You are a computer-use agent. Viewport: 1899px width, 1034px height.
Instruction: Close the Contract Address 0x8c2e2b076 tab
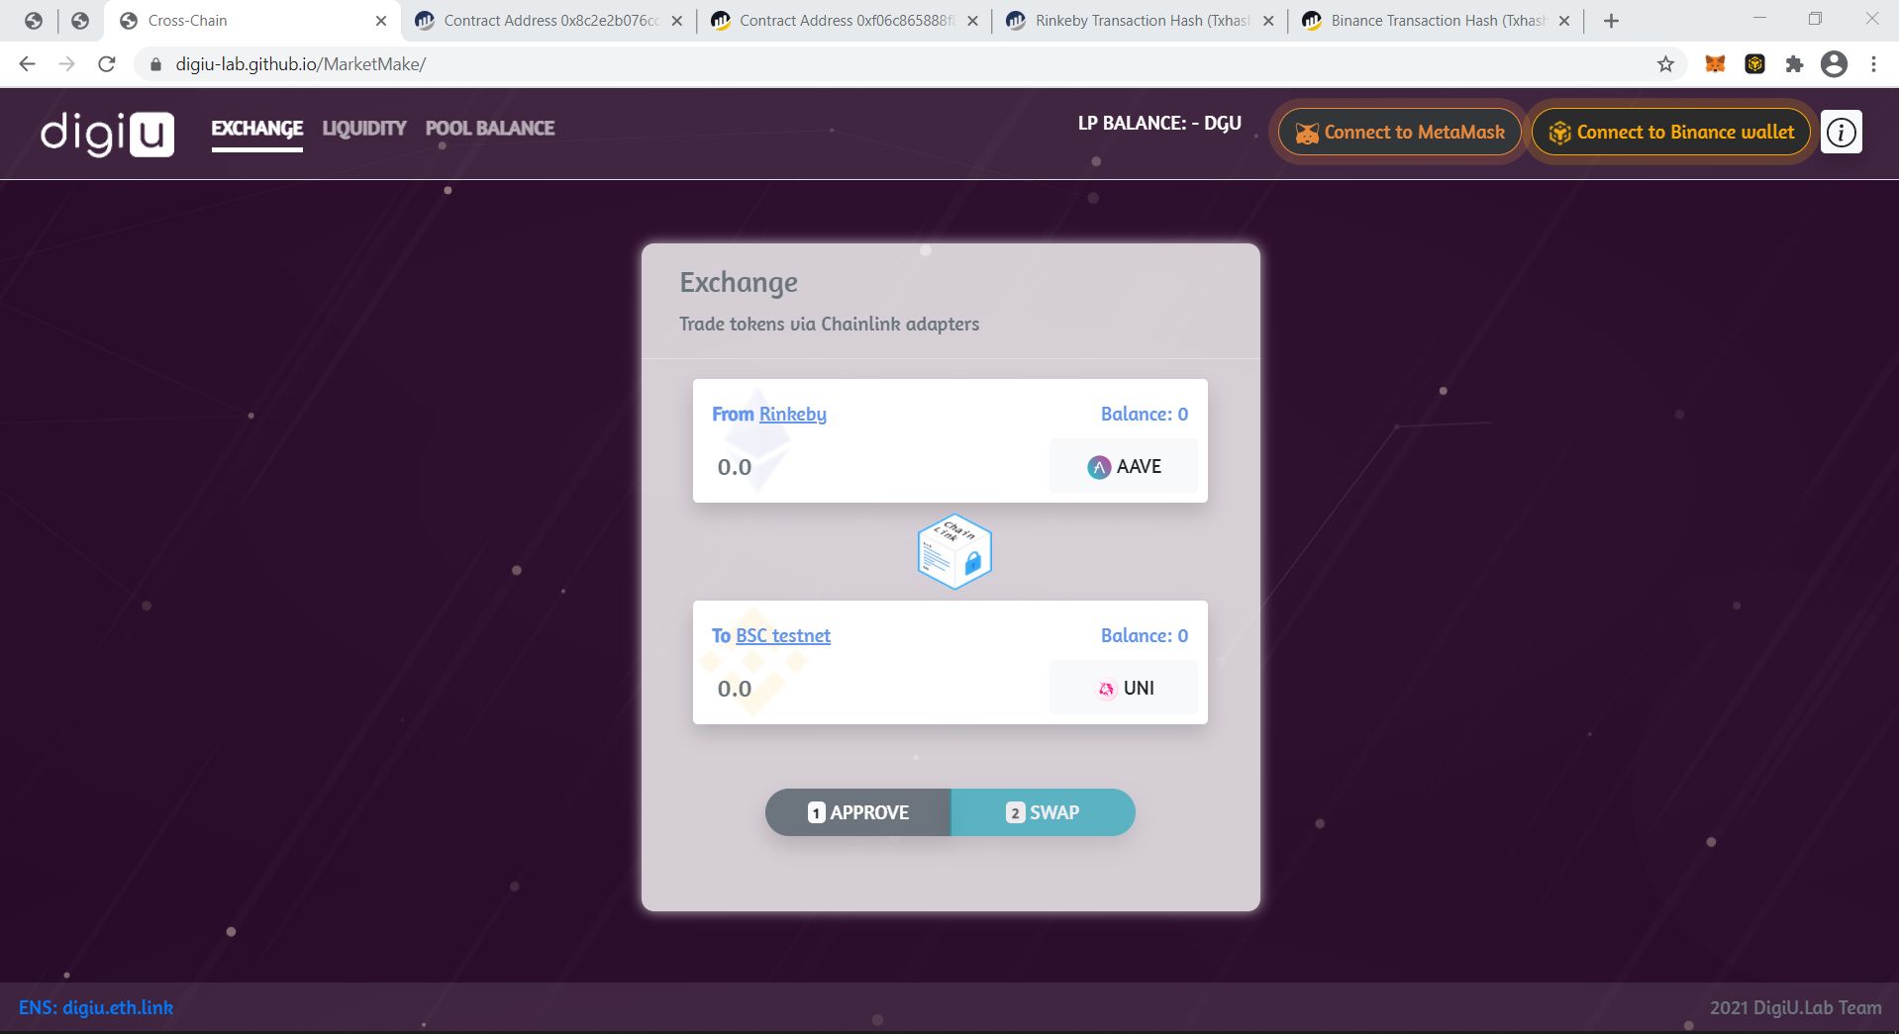coord(677,21)
